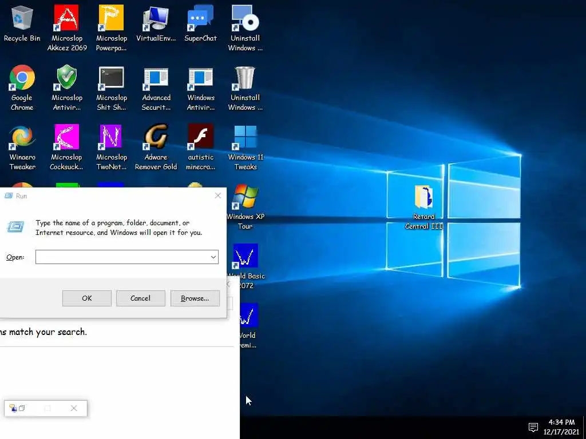Image resolution: width=586 pixels, height=439 pixels.
Task: Close the Run dialog
Action: [218, 195]
